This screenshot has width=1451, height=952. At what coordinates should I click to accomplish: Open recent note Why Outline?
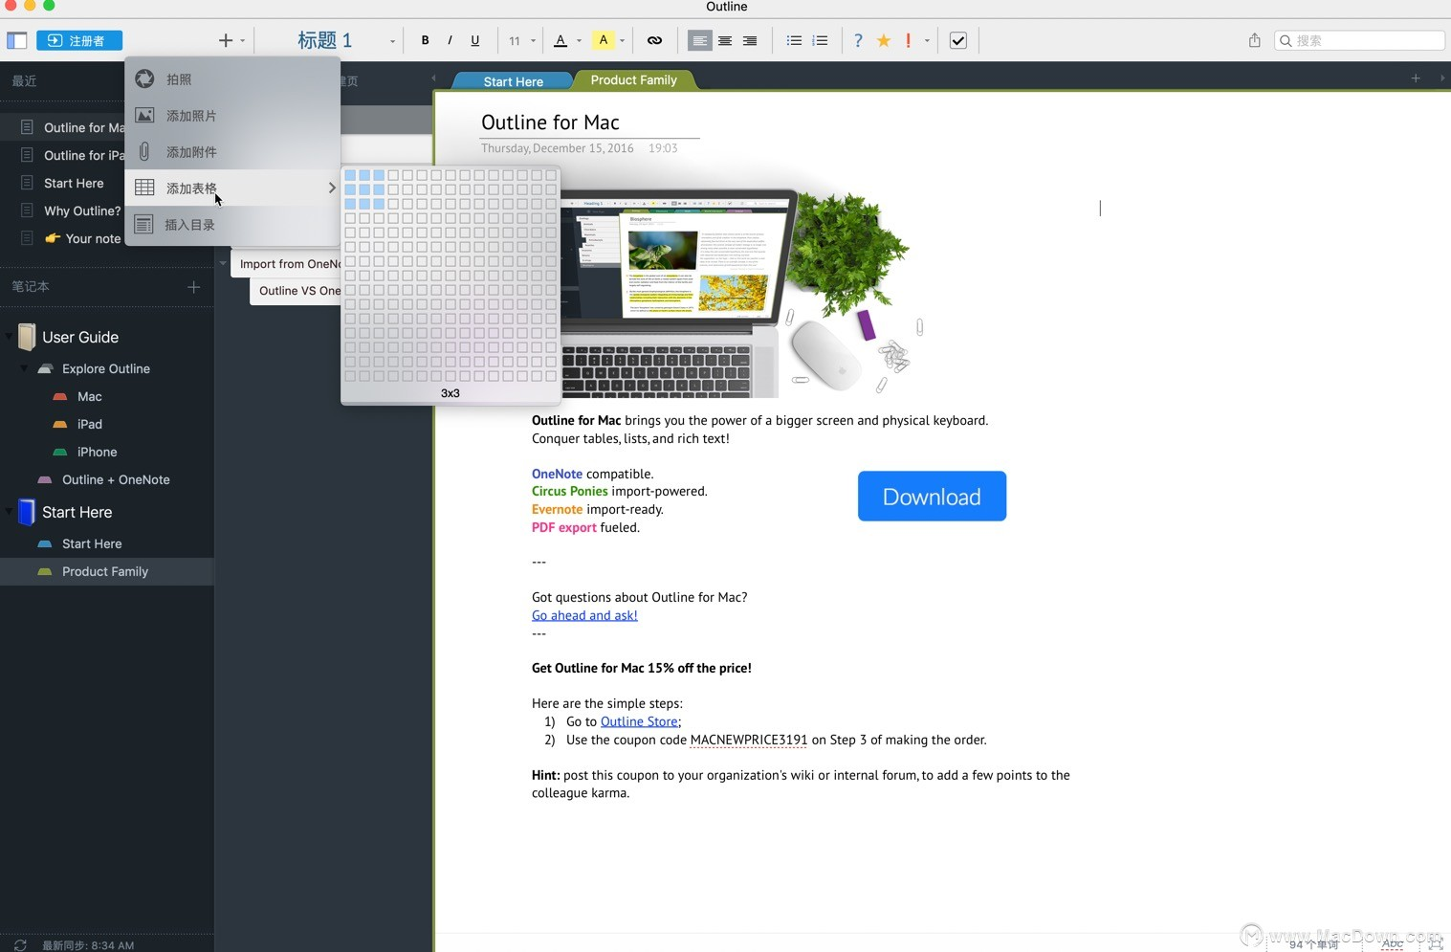click(82, 210)
